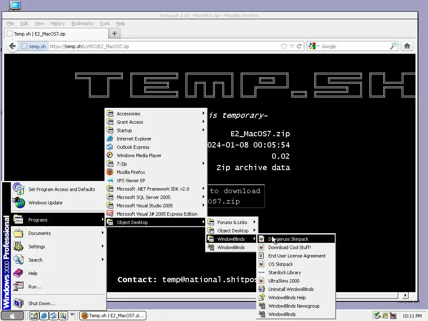428x321 pixels.
Task: Open search engine dropdown beside Google icon
Action: tap(318, 46)
